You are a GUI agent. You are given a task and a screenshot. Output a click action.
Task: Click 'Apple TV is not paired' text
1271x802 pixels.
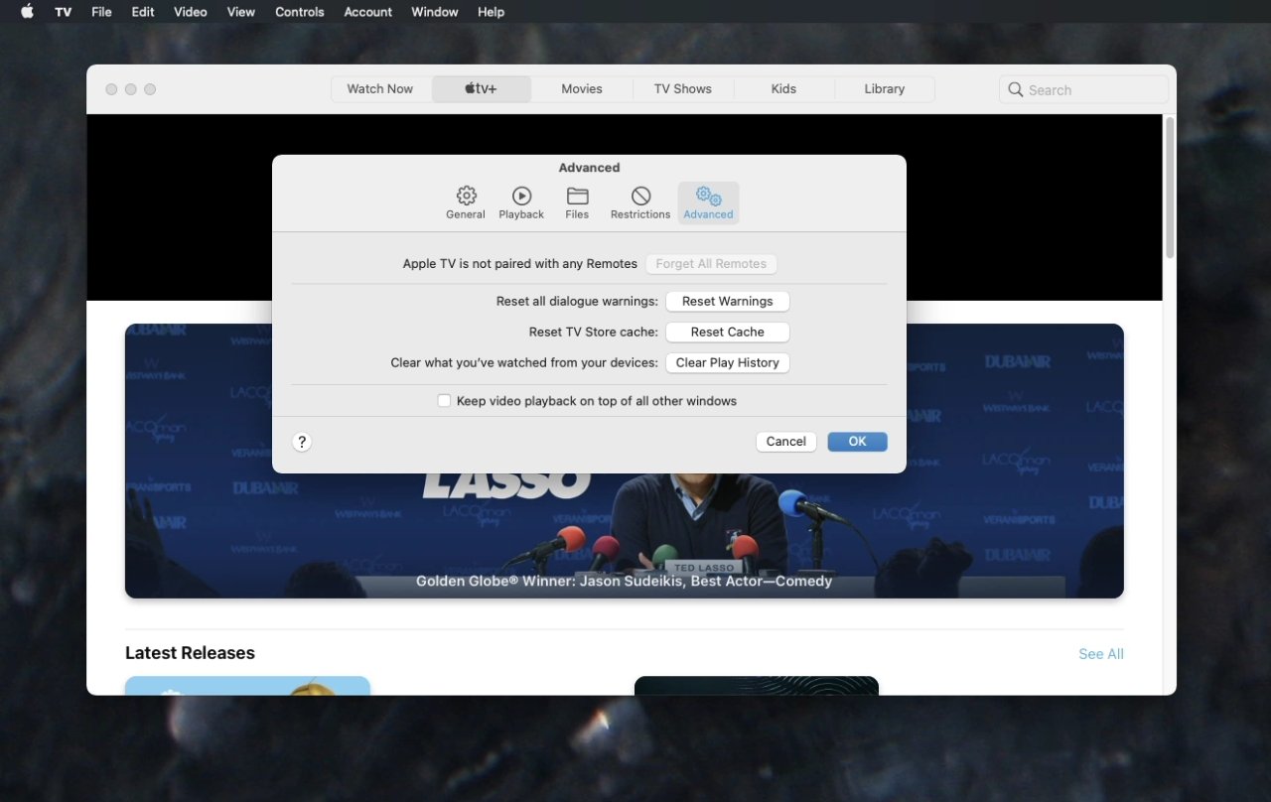(x=519, y=264)
